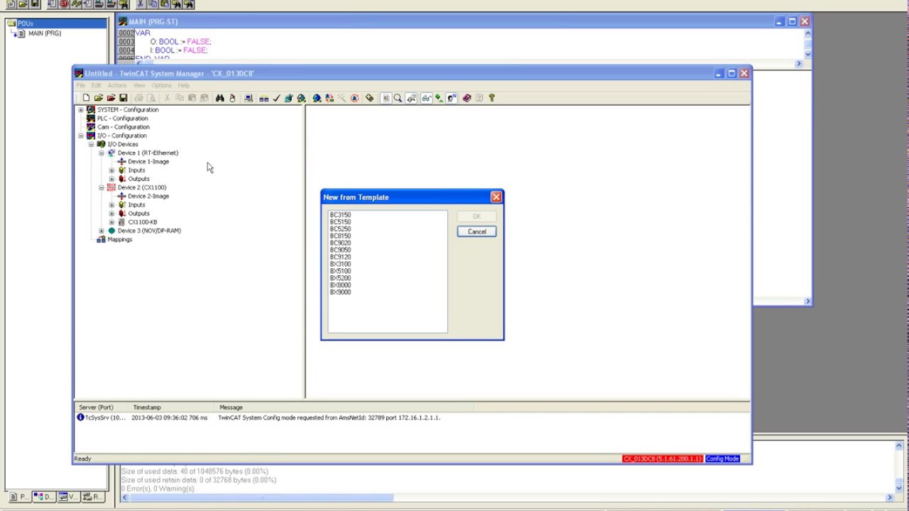Click the book icon in System Manager toolbar
The height and width of the screenshot is (511, 909).
tap(466, 98)
